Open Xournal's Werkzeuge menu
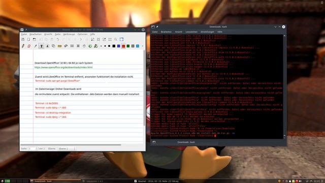Viewport: 325px width, 183px height. coord(69,34)
